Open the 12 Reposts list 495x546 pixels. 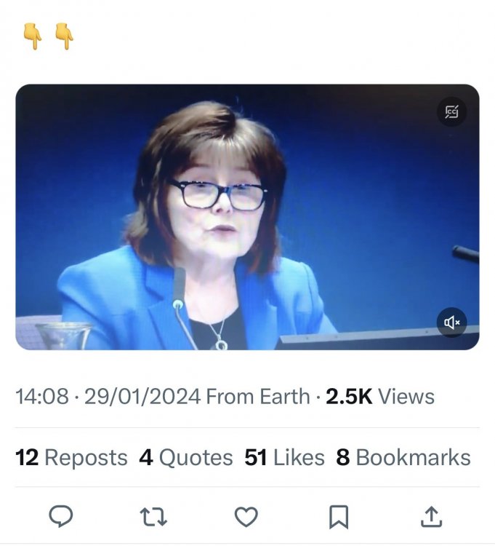pos(71,457)
